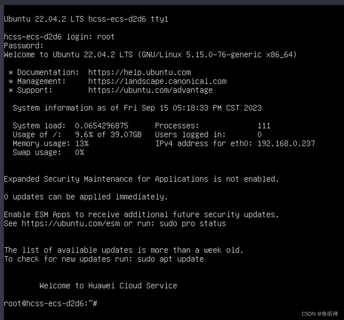Screen dimensions: 344x320
Task: Click the system load value 0.0654296875
Action: point(102,126)
